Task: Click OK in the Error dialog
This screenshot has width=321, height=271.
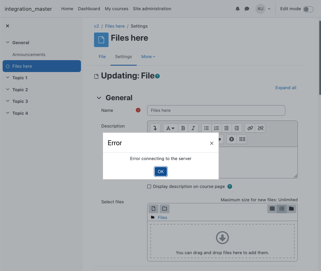Action: click(x=161, y=171)
